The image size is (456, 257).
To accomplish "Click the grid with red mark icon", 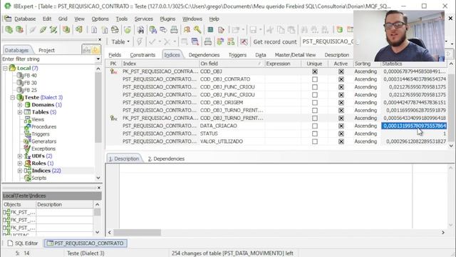I will tap(195, 41).
